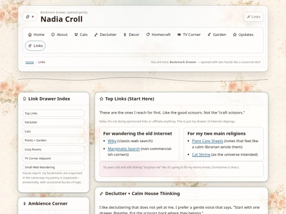Screen dimensions: 286x214
Task: Click the icon beside Decor
Action: coord(125,34)
